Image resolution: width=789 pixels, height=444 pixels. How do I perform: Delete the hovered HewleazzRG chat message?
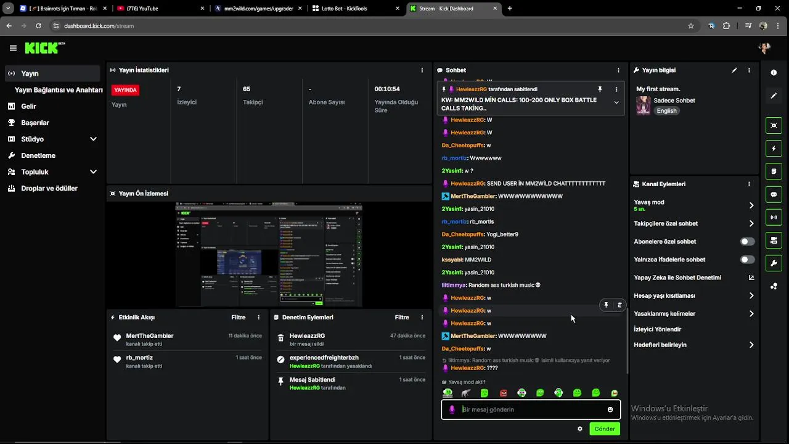pyautogui.click(x=619, y=305)
